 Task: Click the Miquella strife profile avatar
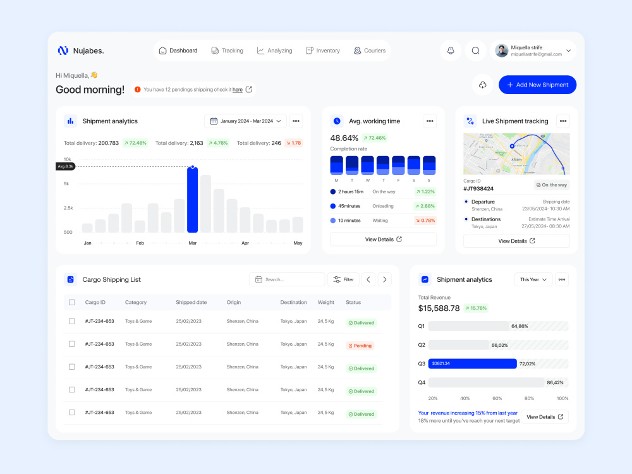pos(501,51)
